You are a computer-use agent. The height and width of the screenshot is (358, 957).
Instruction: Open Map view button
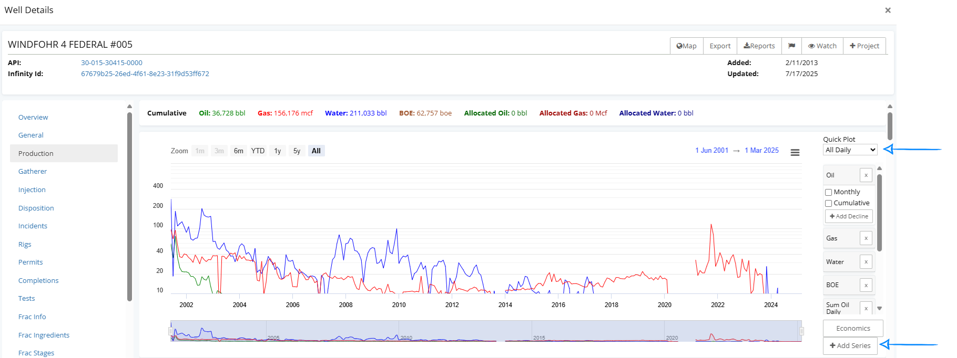pos(687,46)
